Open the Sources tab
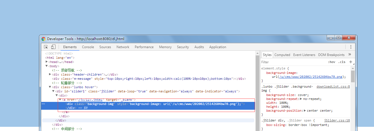 (105, 47)
